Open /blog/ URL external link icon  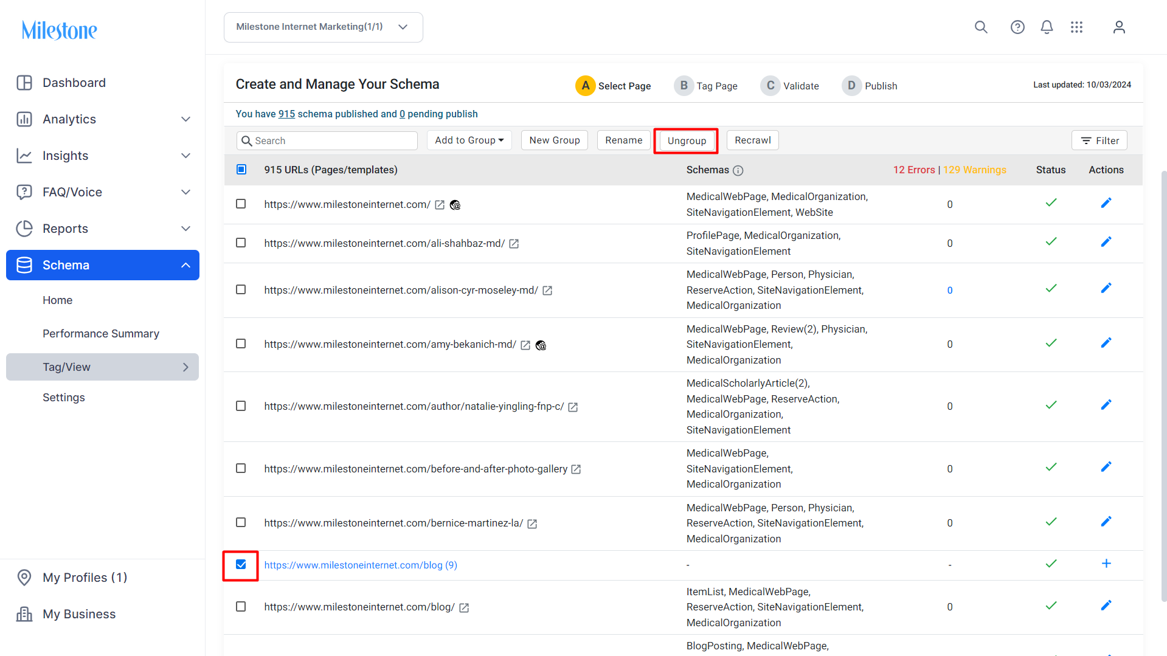pyautogui.click(x=464, y=608)
